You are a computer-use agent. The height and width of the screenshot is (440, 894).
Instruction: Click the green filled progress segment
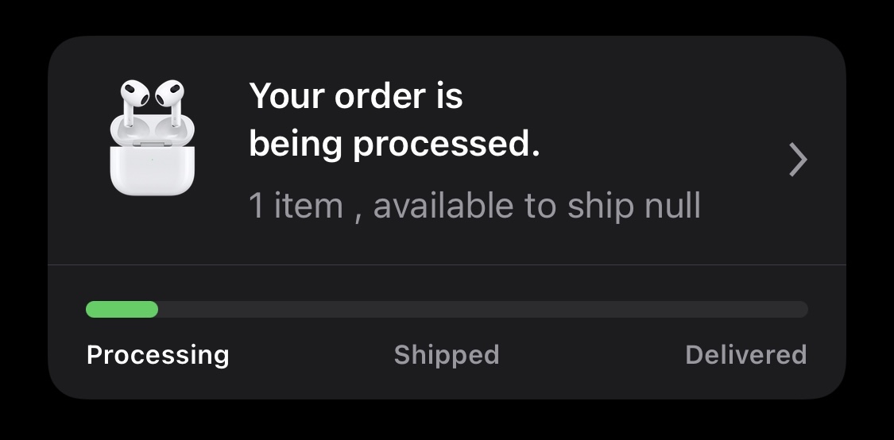point(122,310)
